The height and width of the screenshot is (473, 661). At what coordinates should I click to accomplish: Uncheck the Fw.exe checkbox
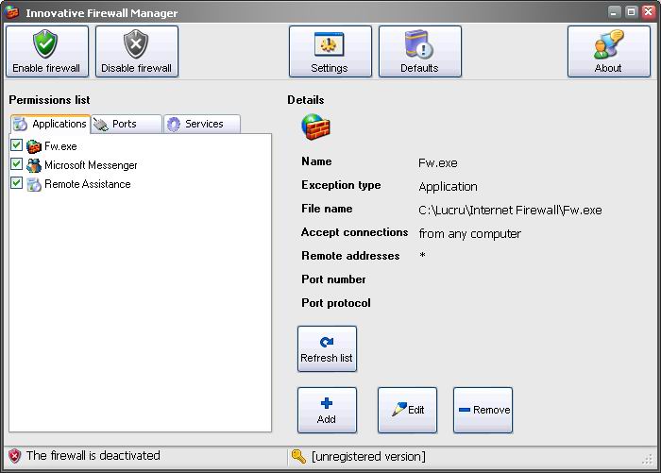click(17, 146)
